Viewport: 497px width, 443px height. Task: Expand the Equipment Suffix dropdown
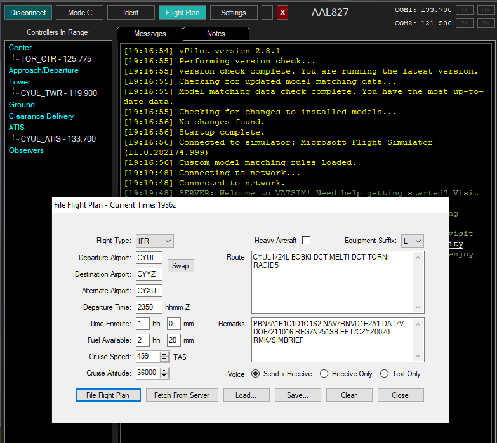click(412, 241)
